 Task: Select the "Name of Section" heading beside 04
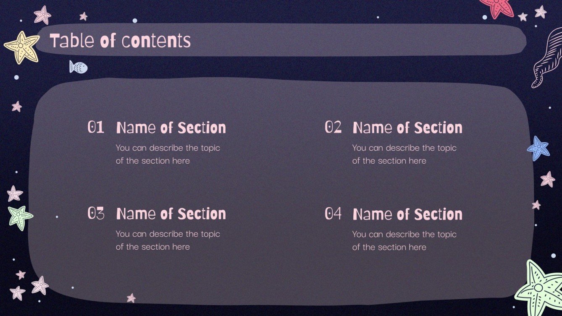point(407,214)
